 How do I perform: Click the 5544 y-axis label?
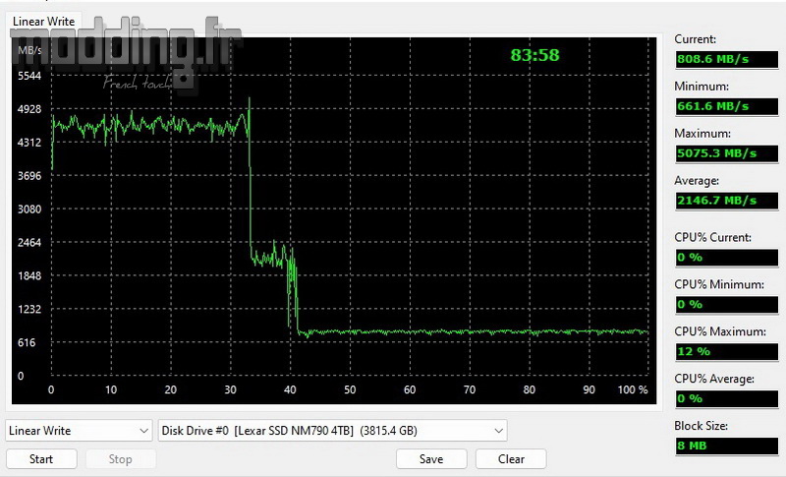coord(29,76)
